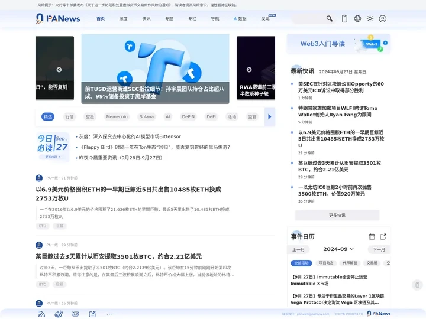The height and width of the screenshot is (319, 426).
Task: Click the floating phone icon at right edge
Action: (x=417, y=285)
